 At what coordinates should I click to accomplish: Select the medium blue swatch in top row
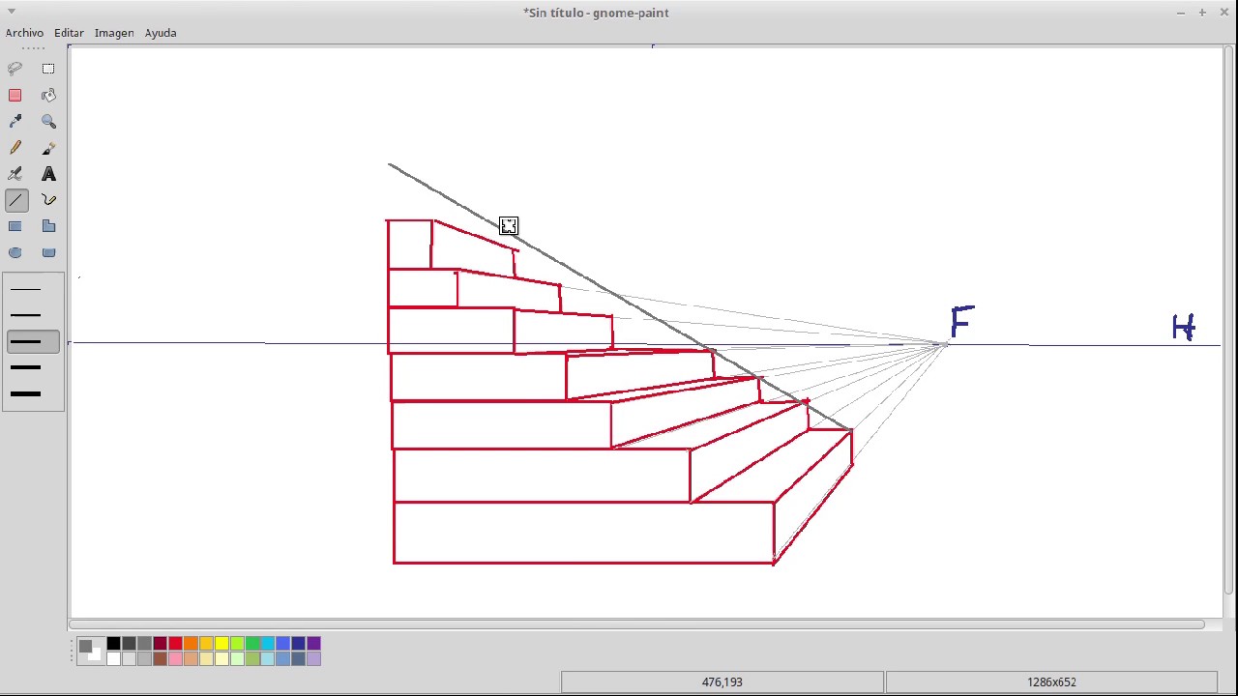tap(282, 643)
